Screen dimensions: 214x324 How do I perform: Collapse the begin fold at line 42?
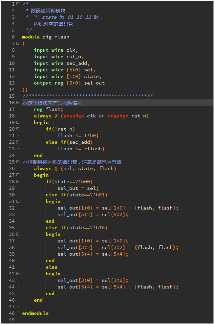click(x=18, y=274)
